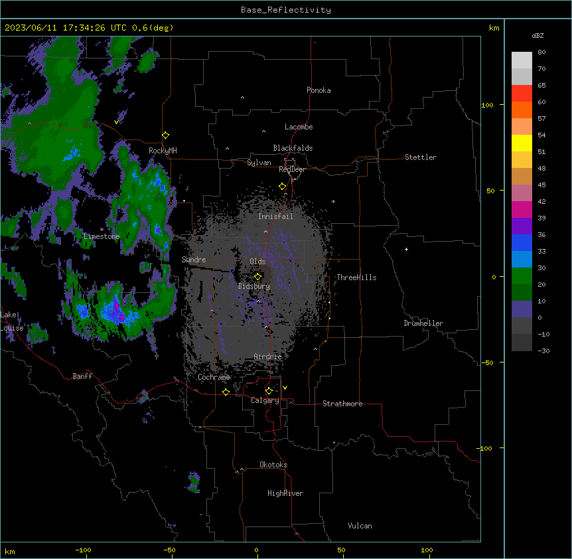The width and height of the screenshot is (572, 559).
Task: Click the Lacombe city label
Action: pyautogui.click(x=299, y=127)
